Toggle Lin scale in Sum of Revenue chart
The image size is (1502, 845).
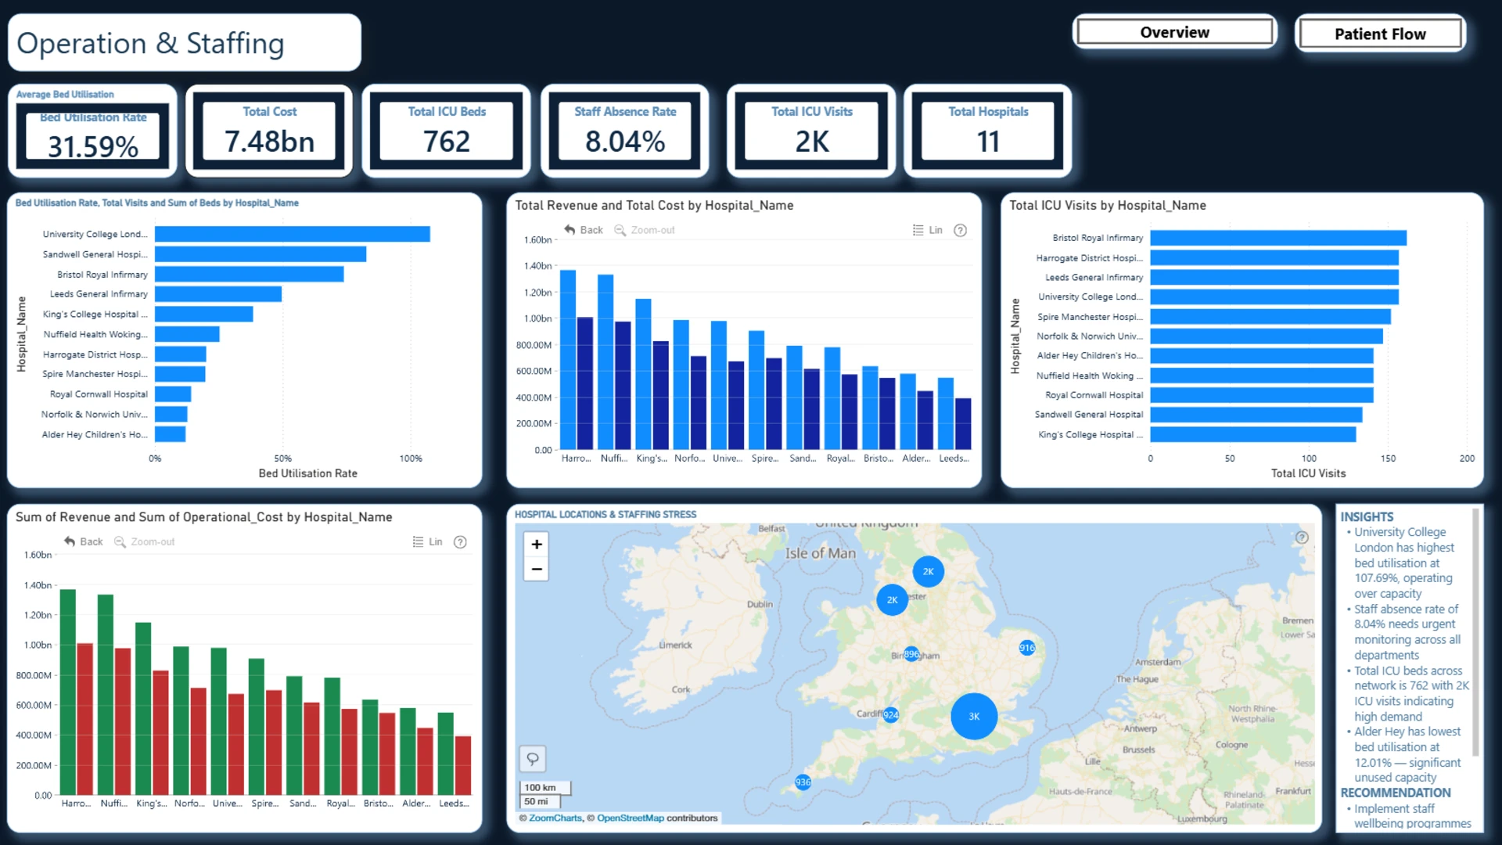[x=428, y=541]
